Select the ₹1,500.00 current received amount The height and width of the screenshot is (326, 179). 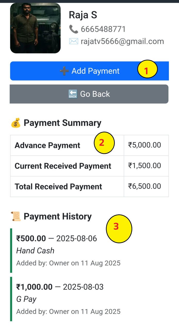[144, 166]
